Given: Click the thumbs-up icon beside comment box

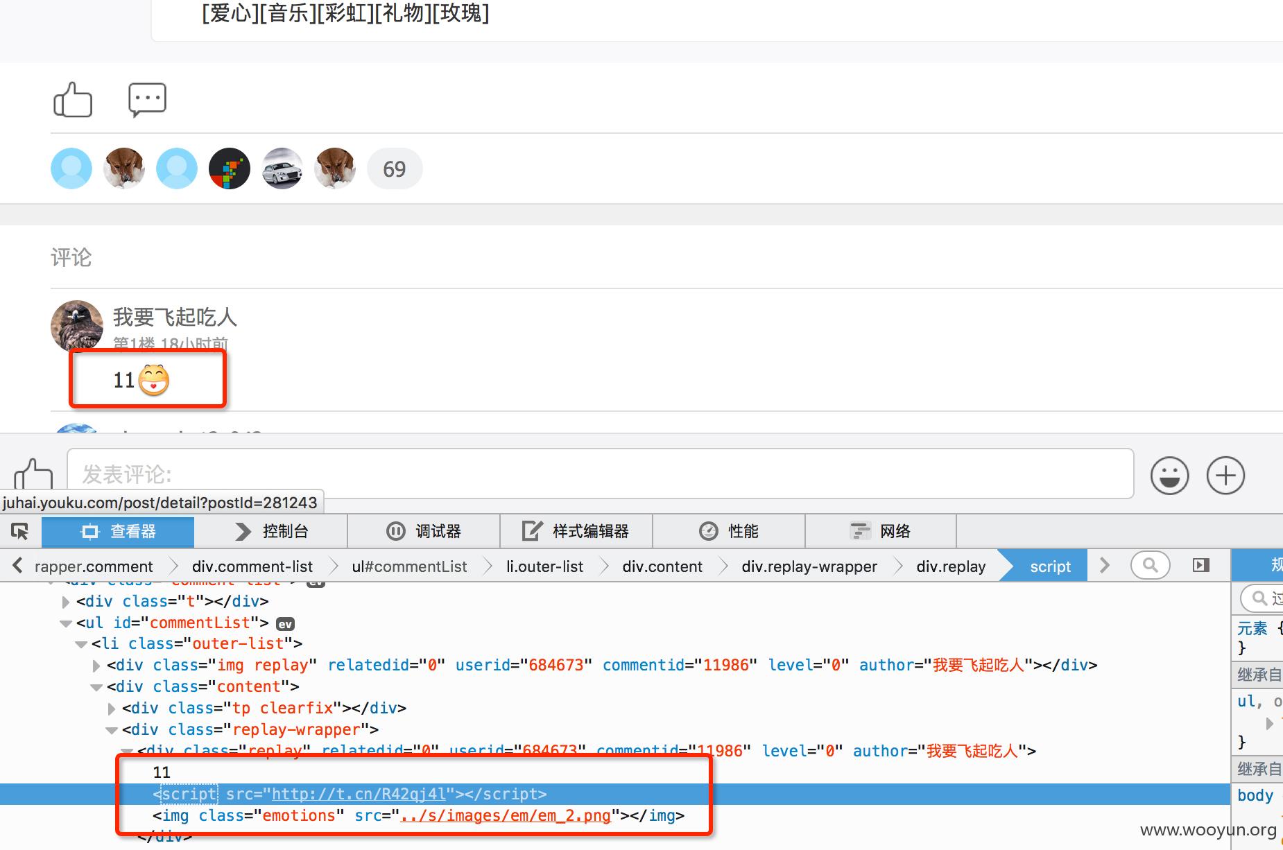Looking at the screenshot, I should click(33, 474).
